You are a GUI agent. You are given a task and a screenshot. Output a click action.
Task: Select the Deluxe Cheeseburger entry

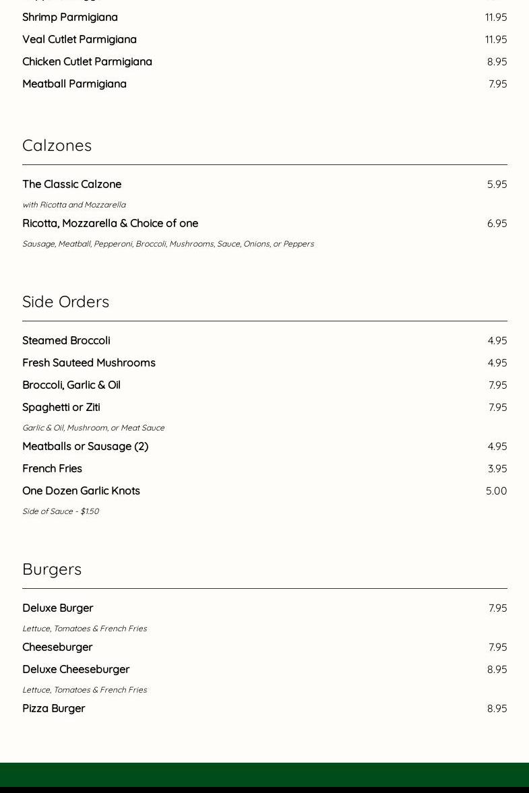click(75, 669)
